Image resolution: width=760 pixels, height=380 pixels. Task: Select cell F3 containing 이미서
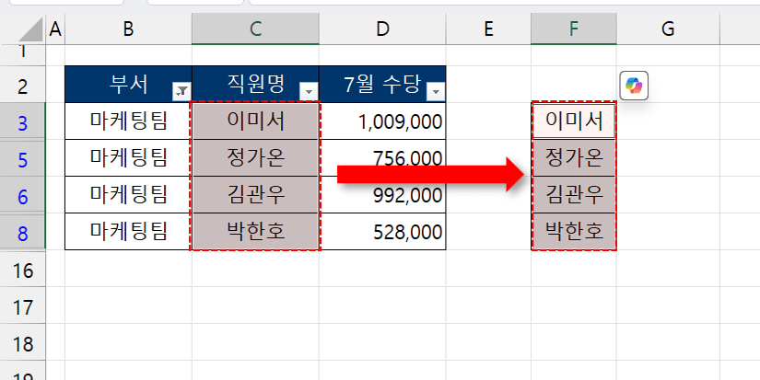[x=574, y=121]
